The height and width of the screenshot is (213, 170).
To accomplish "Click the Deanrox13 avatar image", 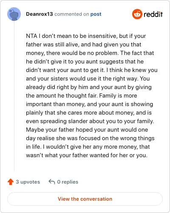I will click(14, 14).
